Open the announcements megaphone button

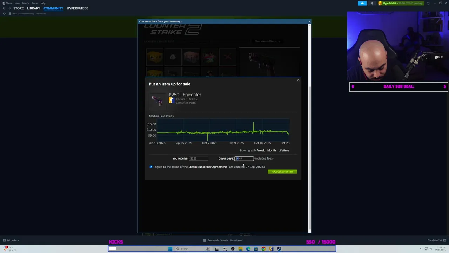click(362, 3)
